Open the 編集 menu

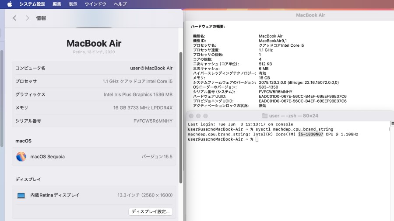(x=57, y=4)
